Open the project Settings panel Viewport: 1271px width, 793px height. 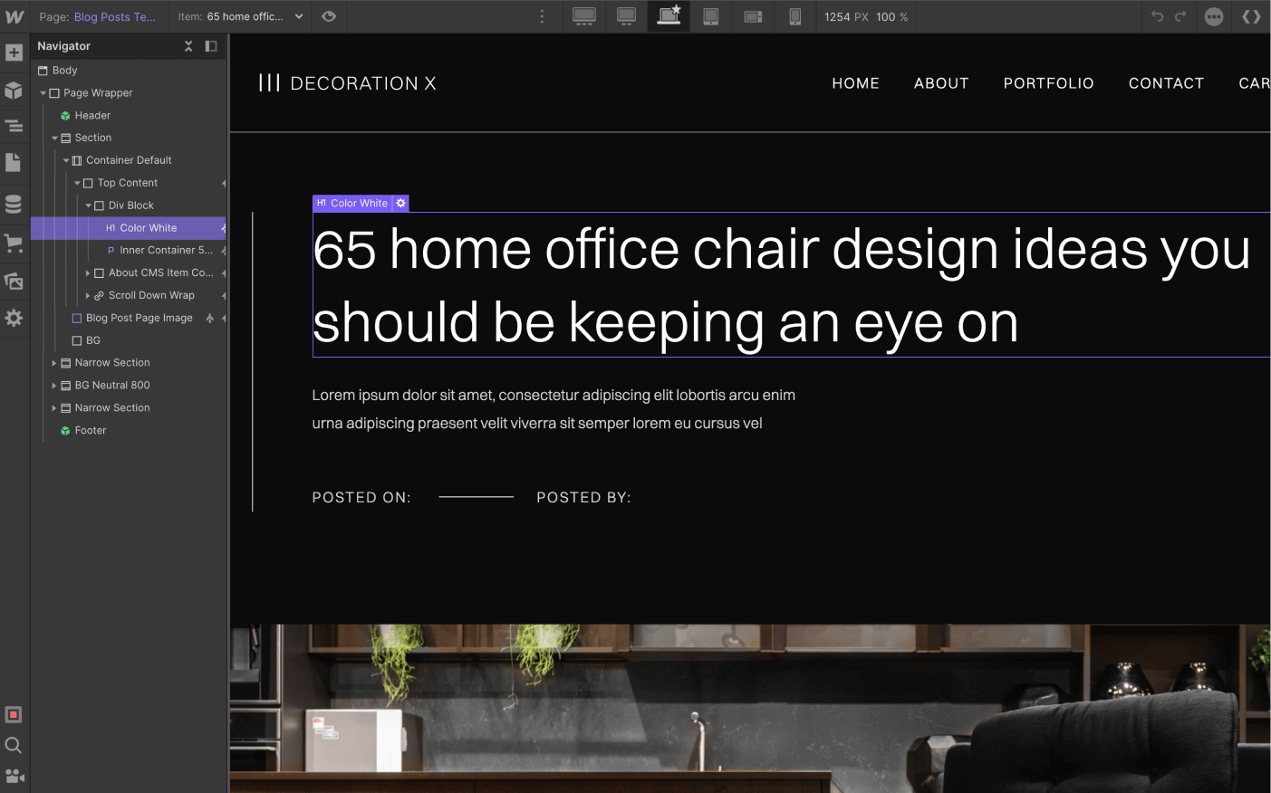14,318
